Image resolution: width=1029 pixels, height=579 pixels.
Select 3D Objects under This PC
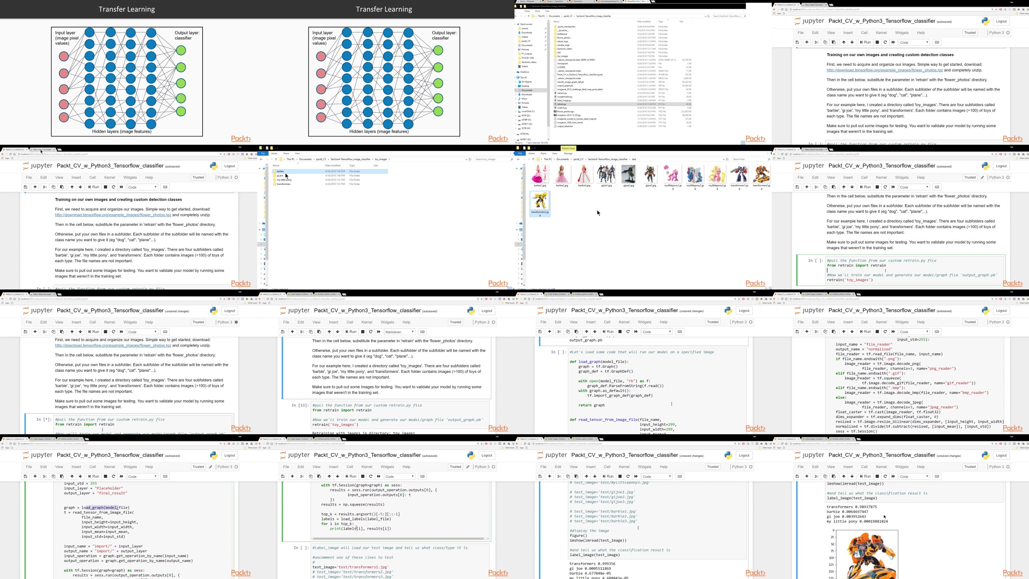pos(526,82)
